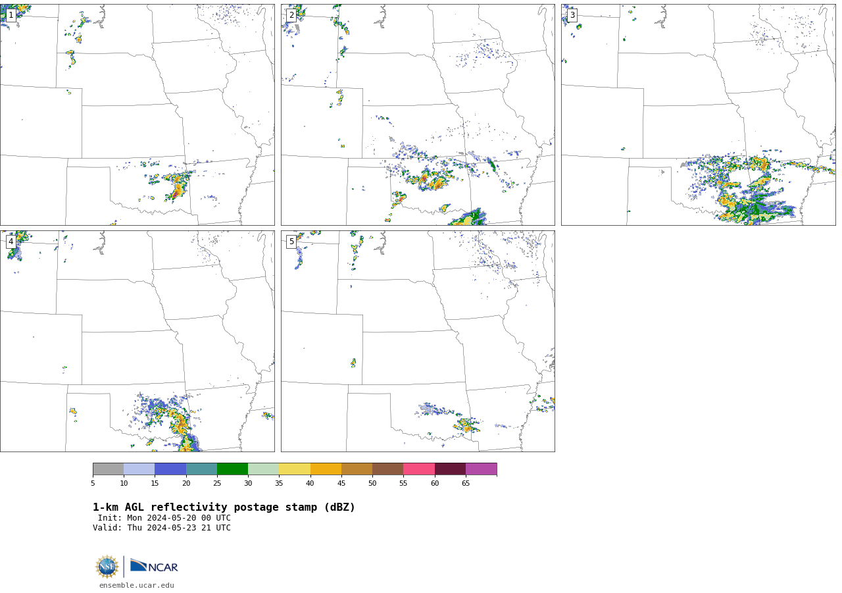Click the member number 2 label box
Viewport: 842px width, 593px height.
pyautogui.click(x=291, y=15)
